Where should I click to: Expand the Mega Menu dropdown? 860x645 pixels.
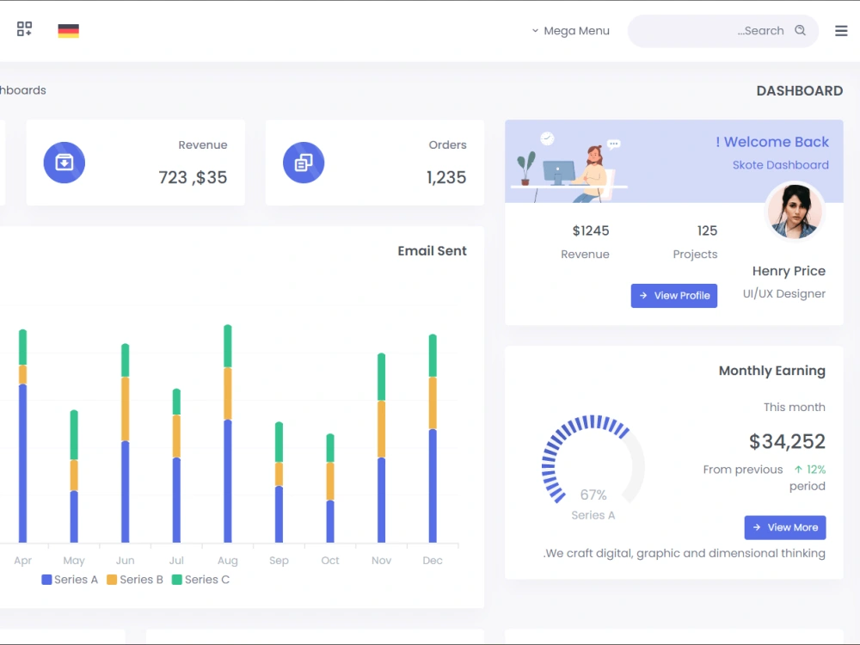tap(570, 31)
